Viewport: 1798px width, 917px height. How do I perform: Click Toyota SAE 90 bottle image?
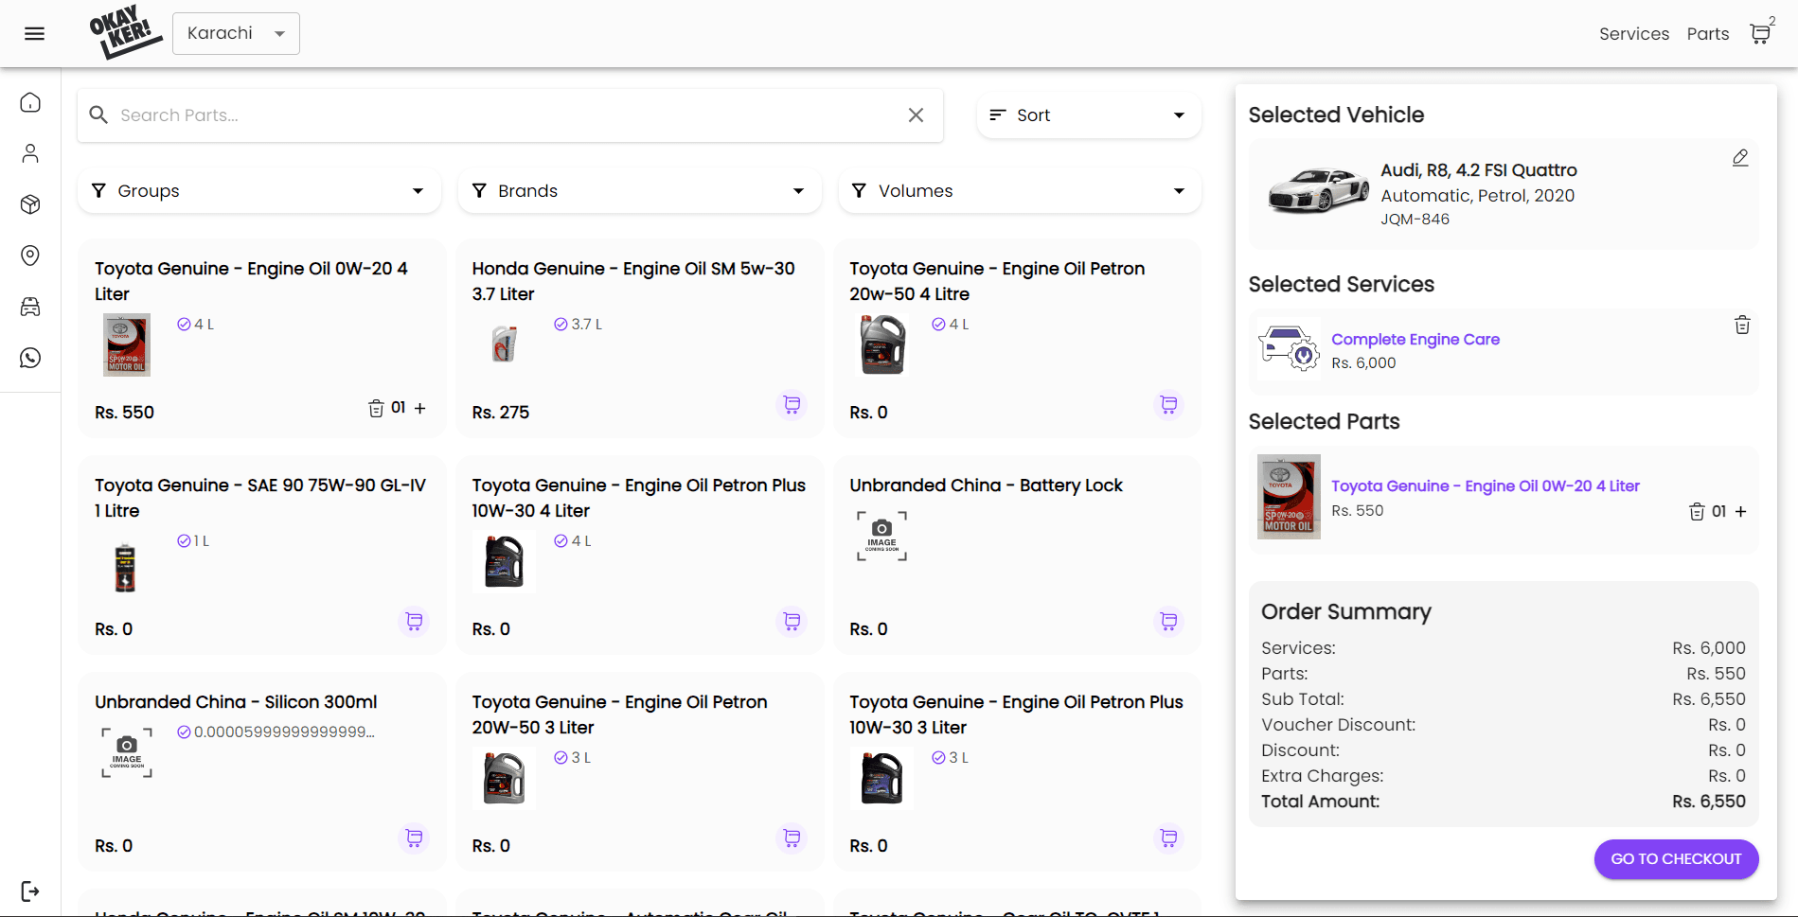click(x=125, y=568)
